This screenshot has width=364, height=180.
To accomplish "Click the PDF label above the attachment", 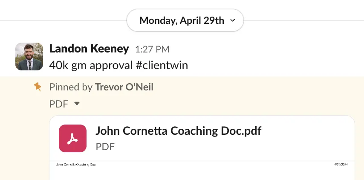I will coord(59,103).
